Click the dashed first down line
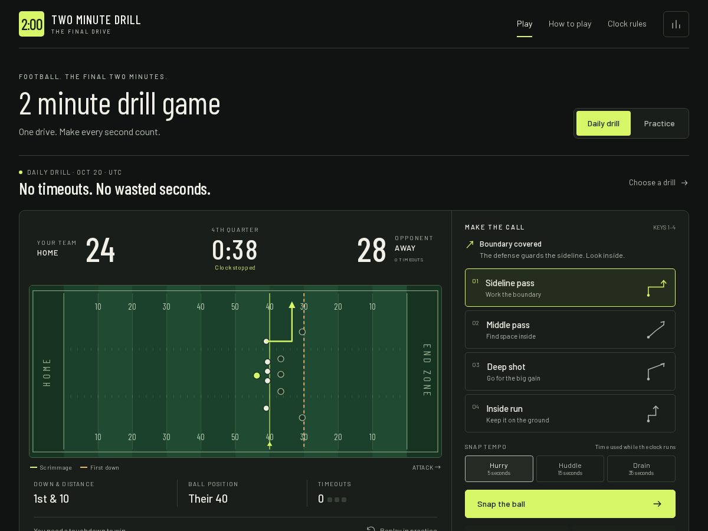 (304, 372)
